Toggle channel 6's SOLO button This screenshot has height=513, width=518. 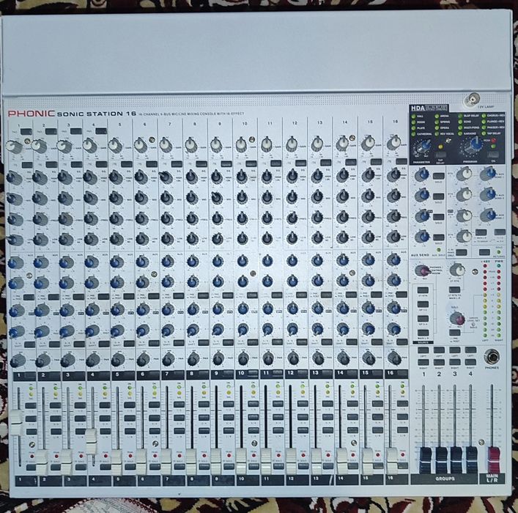click(x=155, y=466)
